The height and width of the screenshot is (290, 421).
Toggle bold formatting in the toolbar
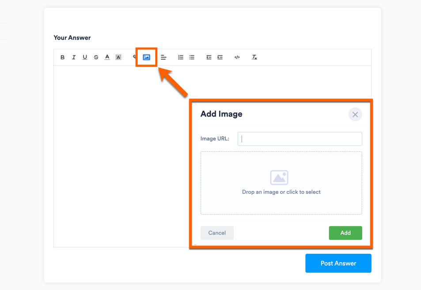pyautogui.click(x=63, y=57)
